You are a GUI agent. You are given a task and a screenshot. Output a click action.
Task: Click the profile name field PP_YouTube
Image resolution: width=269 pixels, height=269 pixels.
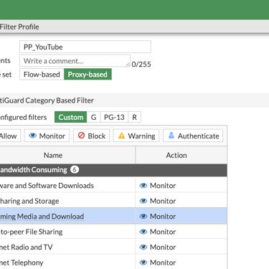pos(85,47)
